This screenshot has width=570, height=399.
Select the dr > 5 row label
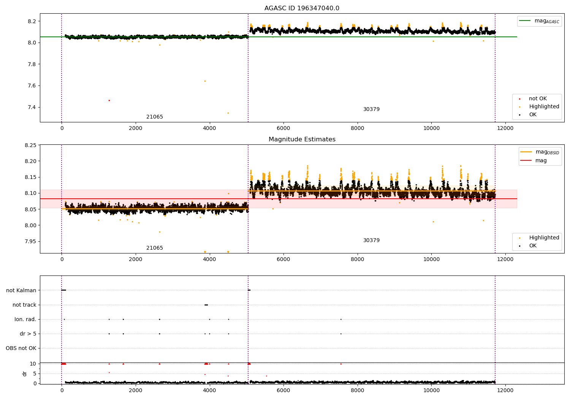point(28,334)
